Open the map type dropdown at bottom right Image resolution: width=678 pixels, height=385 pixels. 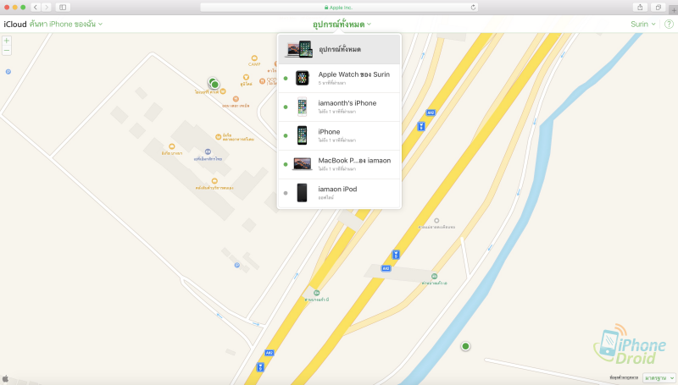pyautogui.click(x=659, y=378)
